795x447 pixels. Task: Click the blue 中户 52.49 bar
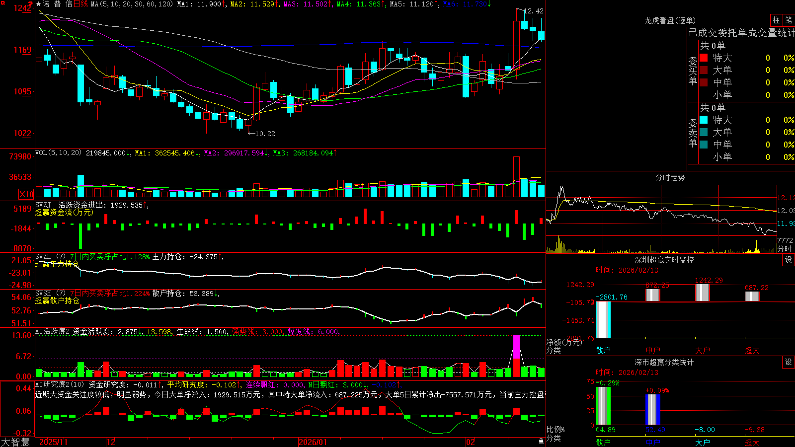pos(653,410)
